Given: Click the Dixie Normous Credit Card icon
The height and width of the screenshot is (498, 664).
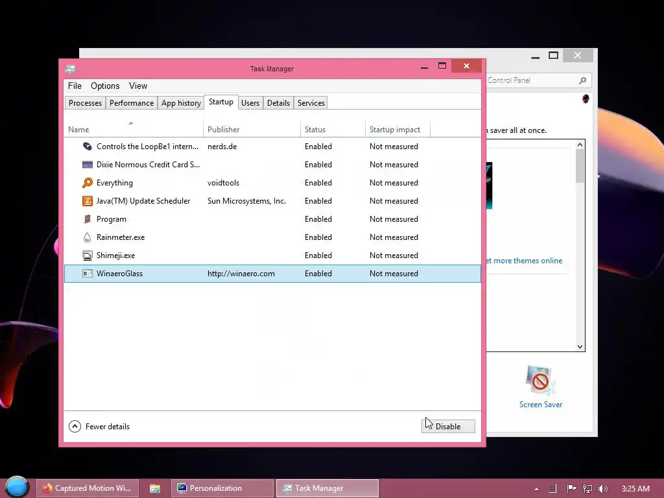Looking at the screenshot, I should point(88,165).
